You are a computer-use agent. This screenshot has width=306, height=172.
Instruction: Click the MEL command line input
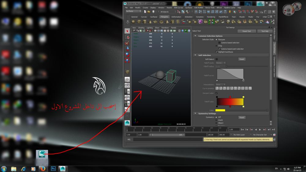pos(168,140)
